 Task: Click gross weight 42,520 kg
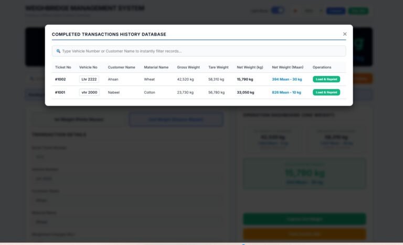(185, 79)
